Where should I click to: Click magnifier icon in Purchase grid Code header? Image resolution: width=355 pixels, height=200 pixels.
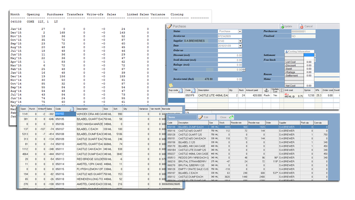coord(193,91)
